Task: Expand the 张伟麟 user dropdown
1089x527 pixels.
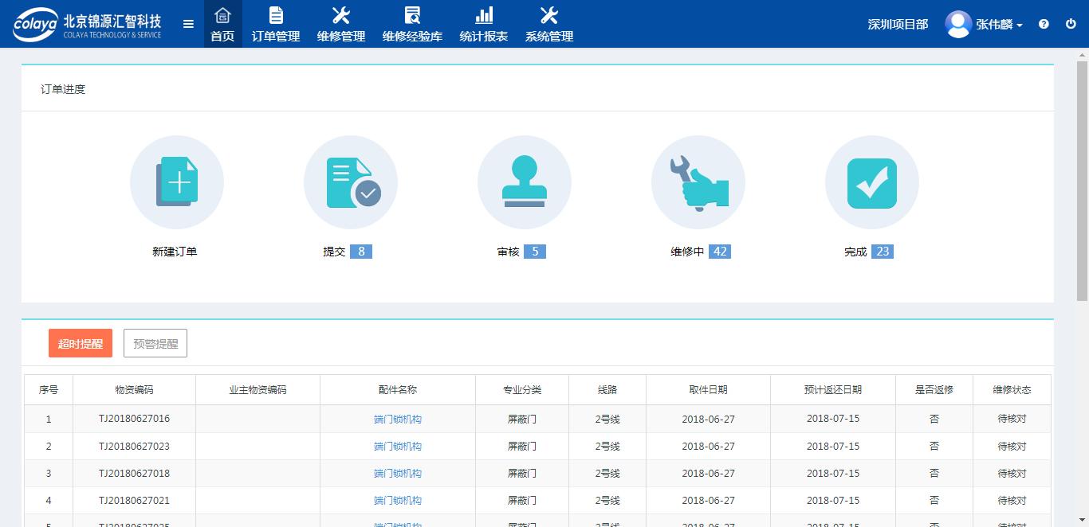Action: (999, 25)
